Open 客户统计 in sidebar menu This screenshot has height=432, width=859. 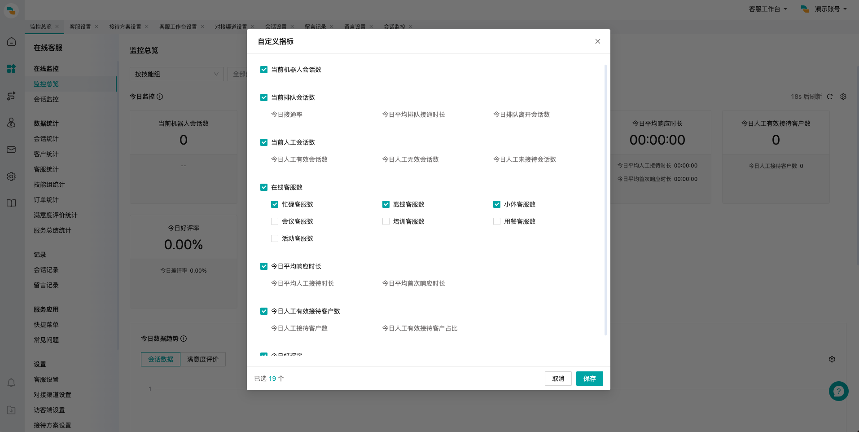46,154
